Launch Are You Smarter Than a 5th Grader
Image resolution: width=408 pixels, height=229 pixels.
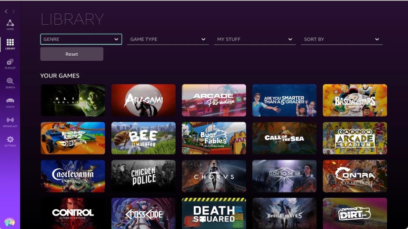coord(284,100)
